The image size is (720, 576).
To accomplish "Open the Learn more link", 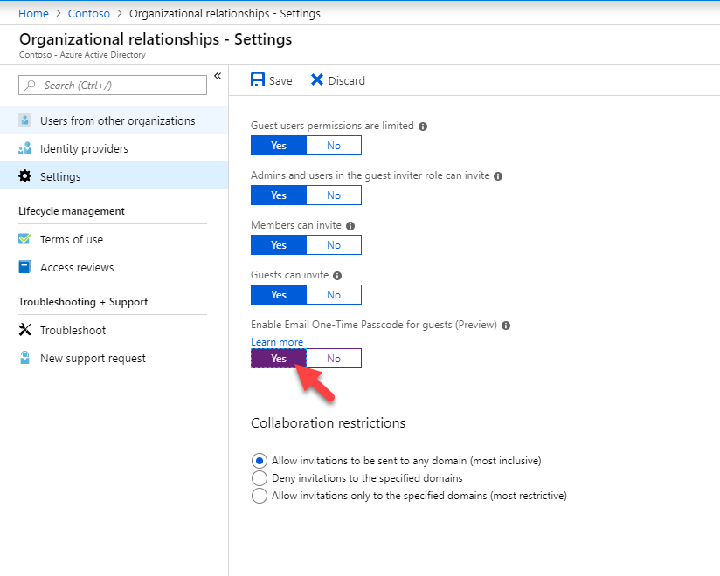I will 277,341.
